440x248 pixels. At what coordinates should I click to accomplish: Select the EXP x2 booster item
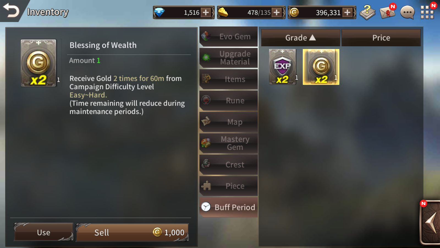pyautogui.click(x=282, y=67)
